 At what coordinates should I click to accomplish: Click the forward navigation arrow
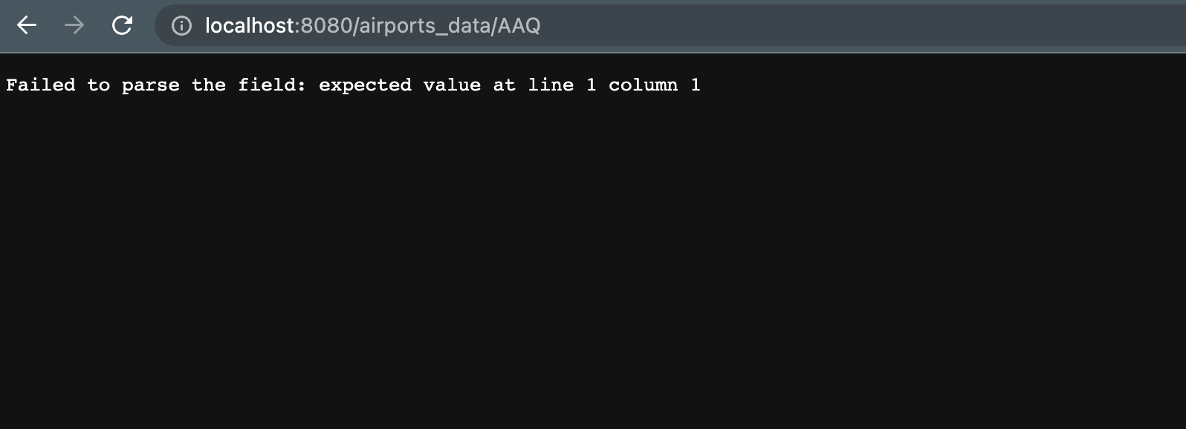click(74, 26)
